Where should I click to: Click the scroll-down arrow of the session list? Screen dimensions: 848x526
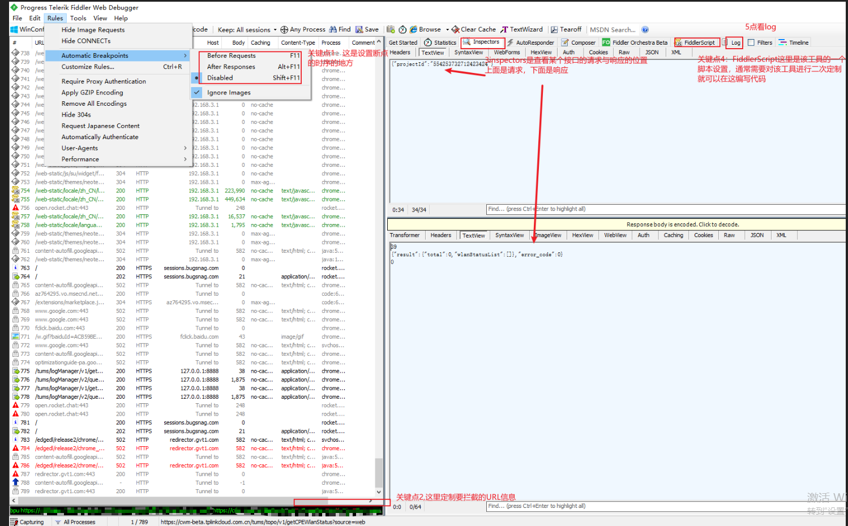[x=379, y=492]
